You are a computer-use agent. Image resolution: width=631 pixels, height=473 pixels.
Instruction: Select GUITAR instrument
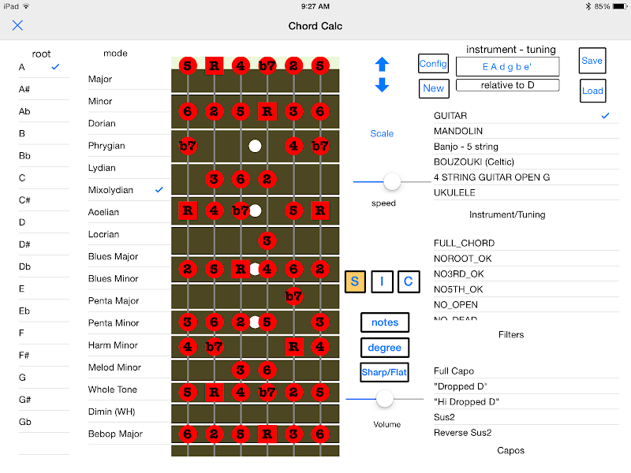pos(526,116)
